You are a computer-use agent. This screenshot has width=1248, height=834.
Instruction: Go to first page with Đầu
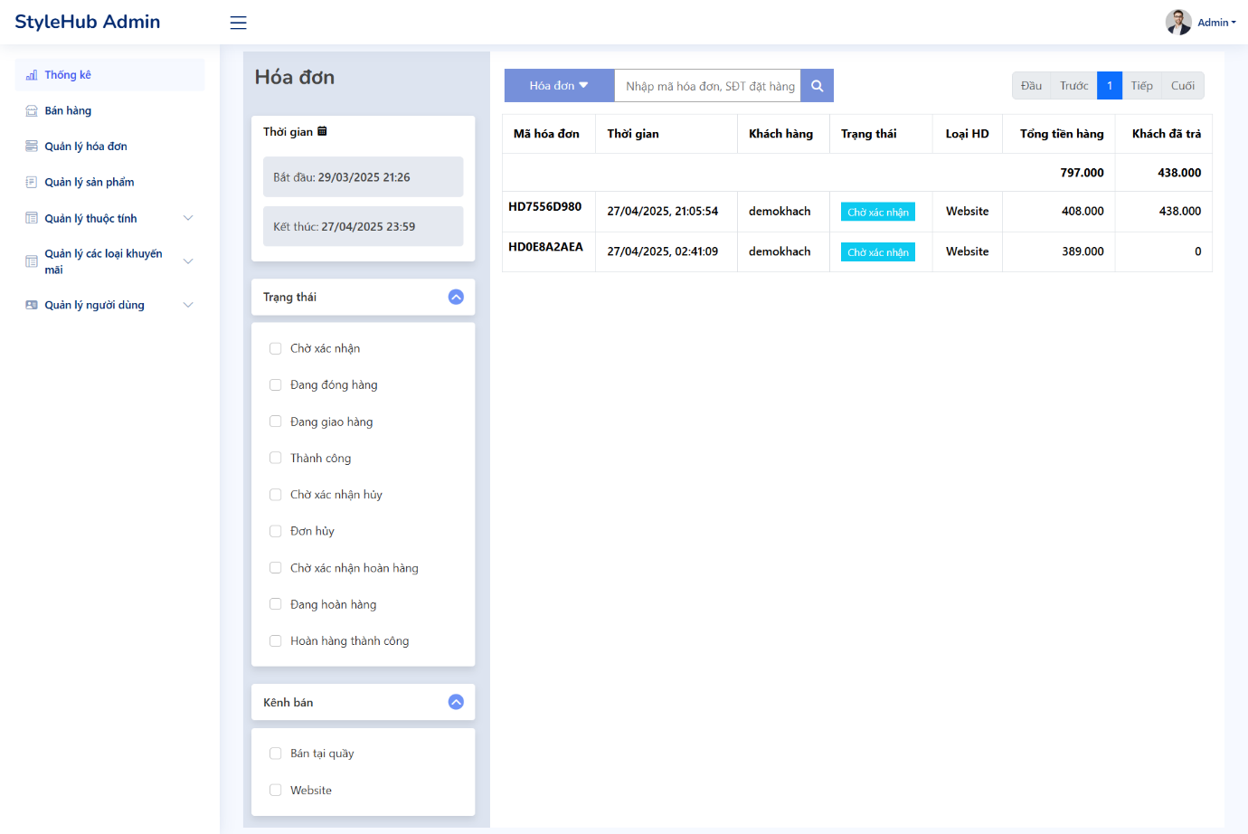(x=1031, y=86)
